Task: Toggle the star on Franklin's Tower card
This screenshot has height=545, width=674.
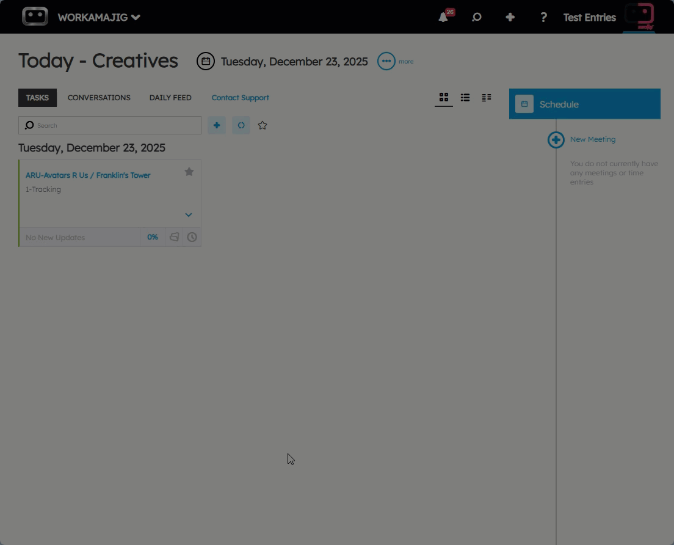Action: [189, 172]
